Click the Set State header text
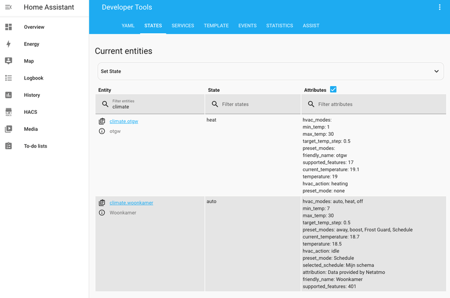450x298 pixels. click(111, 72)
